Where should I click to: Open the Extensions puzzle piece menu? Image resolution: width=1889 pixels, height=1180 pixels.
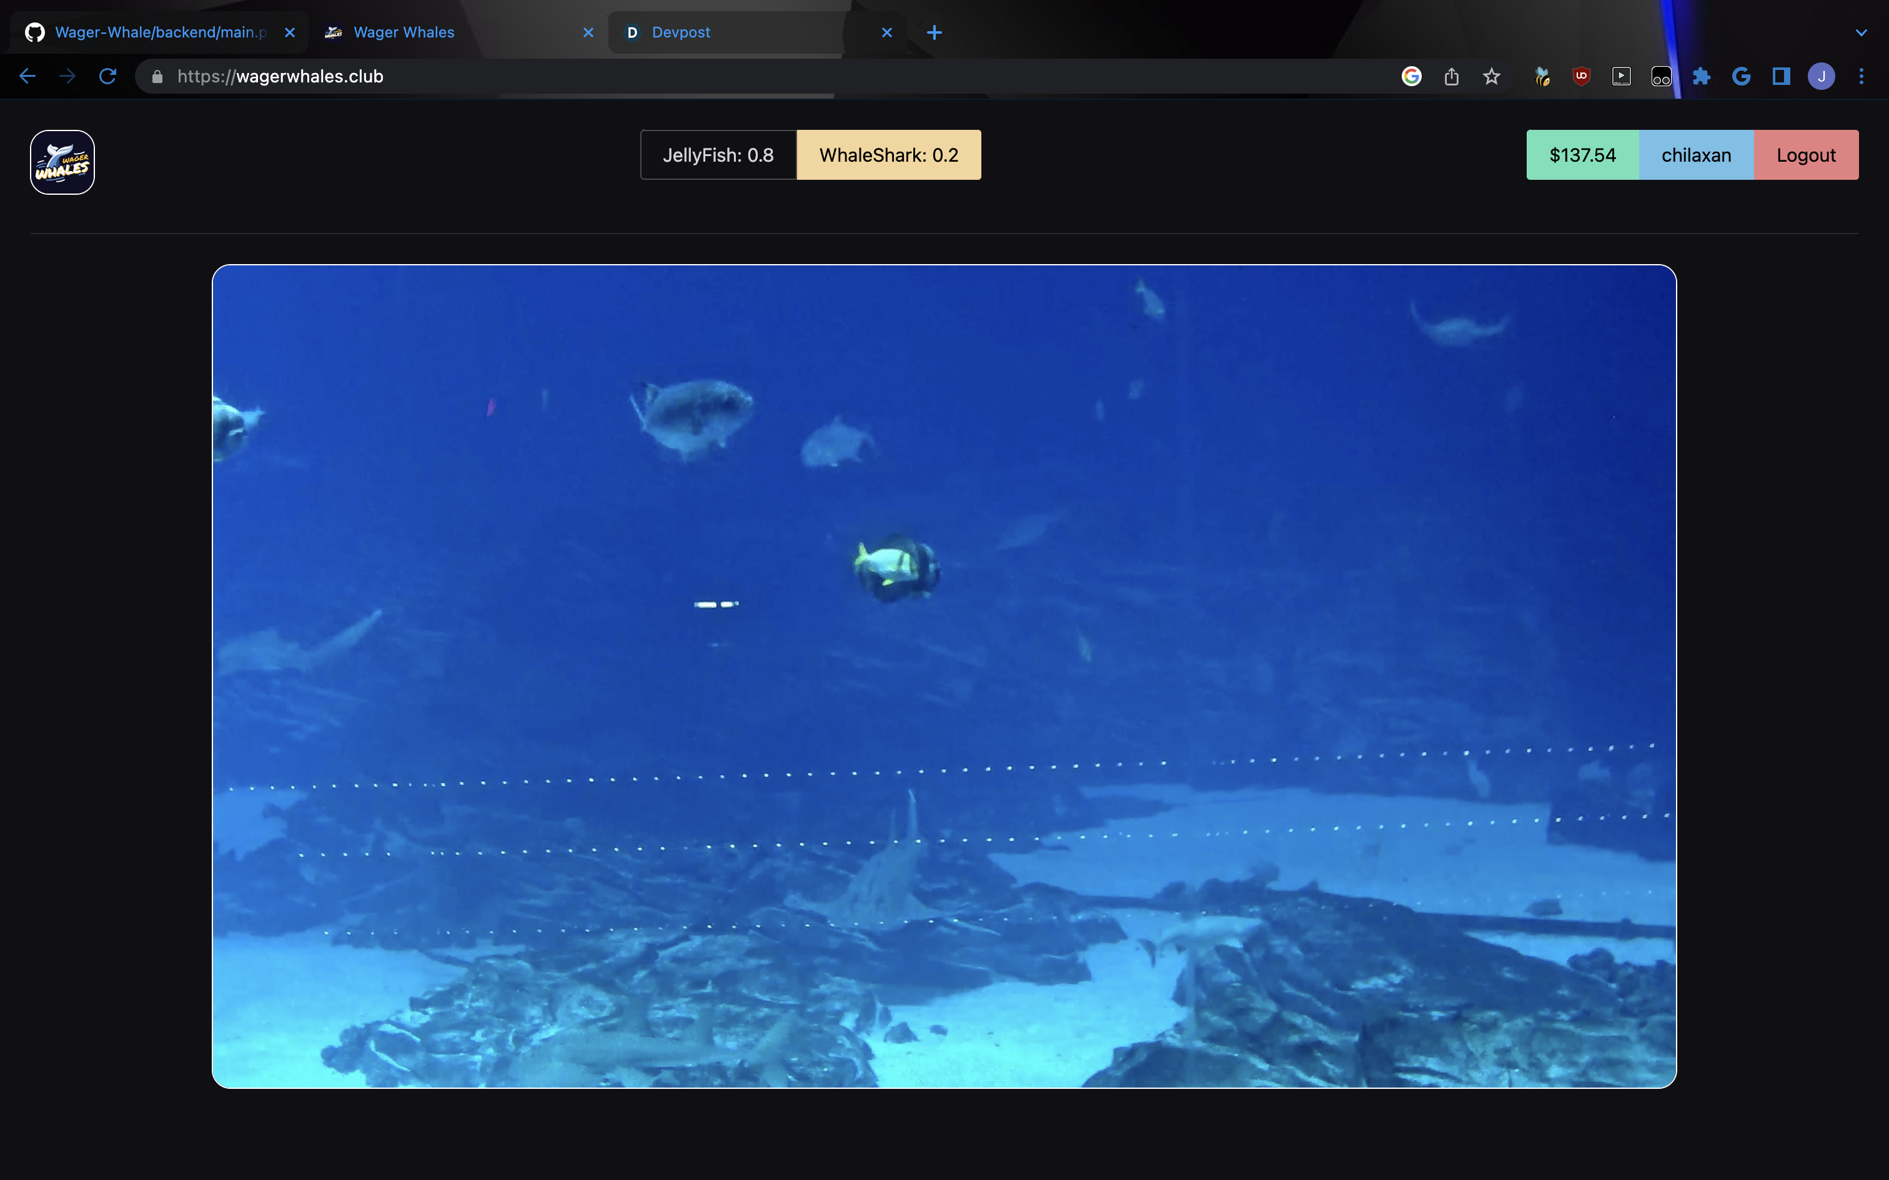point(1702,76)
